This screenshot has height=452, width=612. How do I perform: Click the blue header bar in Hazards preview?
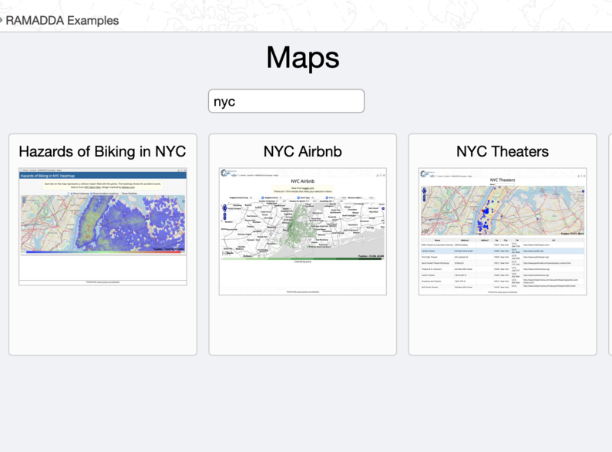pyautogui.click(x=103, y=176)
